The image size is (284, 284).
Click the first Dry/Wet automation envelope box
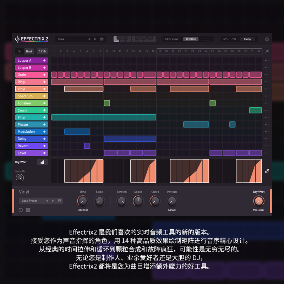[x=84, y=171]
